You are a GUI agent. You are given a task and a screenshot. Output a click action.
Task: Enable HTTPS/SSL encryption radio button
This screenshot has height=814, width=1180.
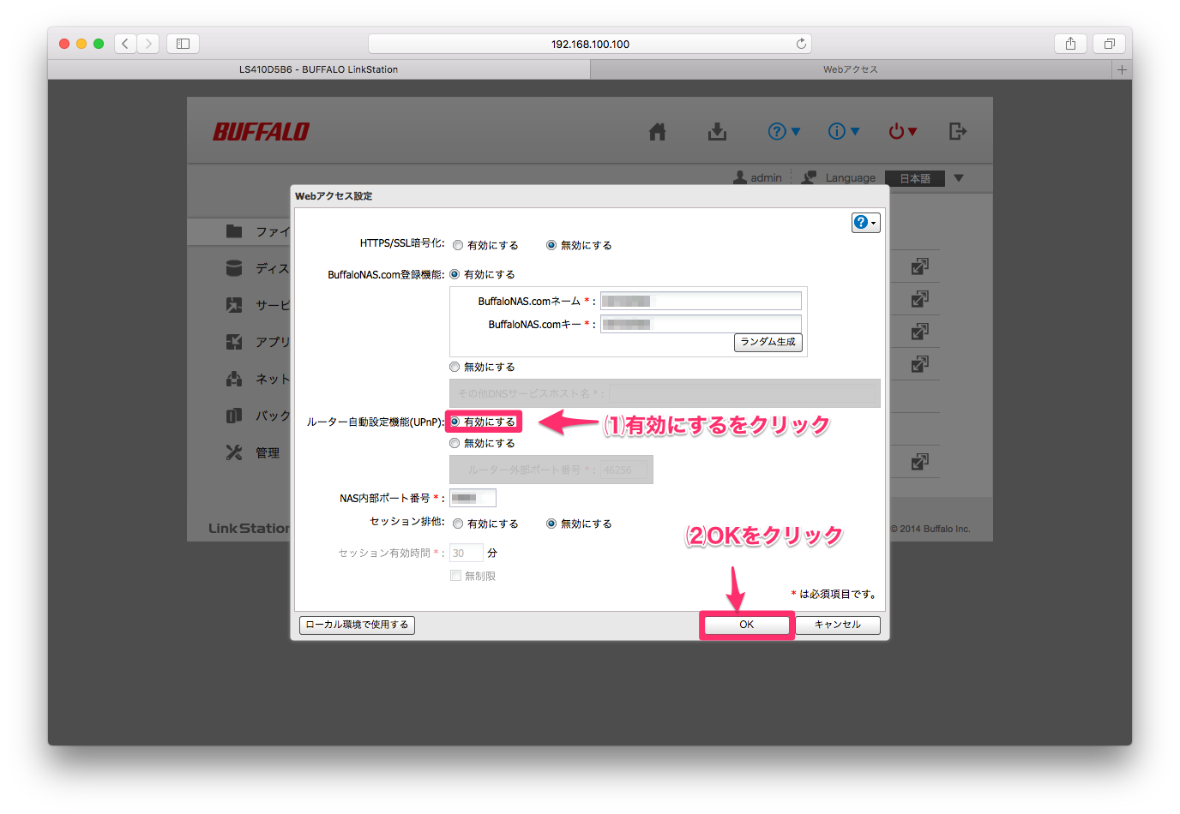(458, 245)
